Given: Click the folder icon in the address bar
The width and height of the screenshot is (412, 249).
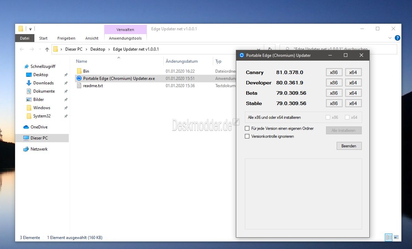Looking at the screenshot, I should (55, 49).
